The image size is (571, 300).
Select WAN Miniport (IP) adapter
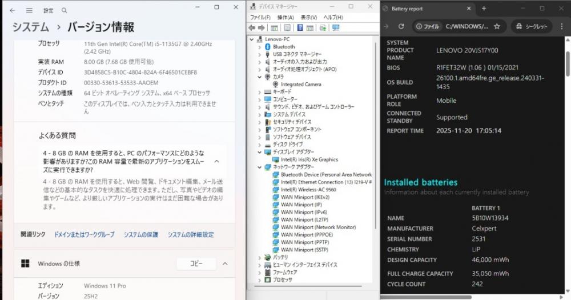(x=301, y=205)
